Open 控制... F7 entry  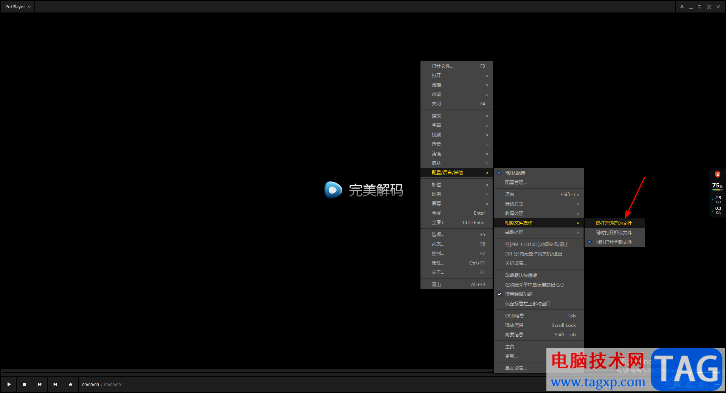point(457,253)
